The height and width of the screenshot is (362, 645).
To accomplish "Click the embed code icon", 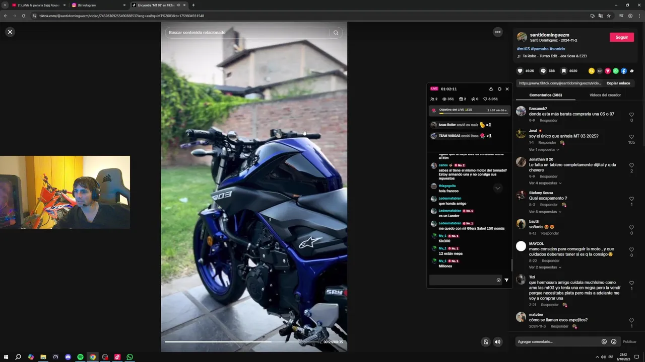I will click(x=600, y=71).
